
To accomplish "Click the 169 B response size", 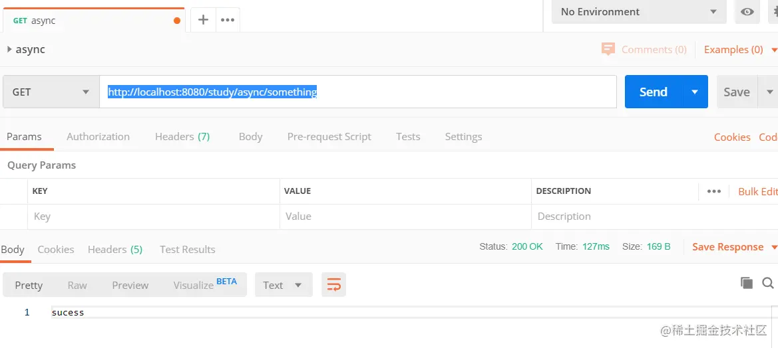I will (x=658, y=246).
